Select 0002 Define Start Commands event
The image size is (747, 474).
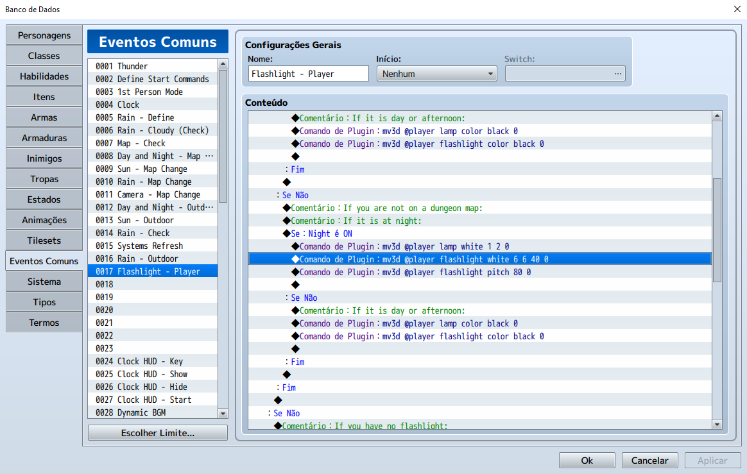pyautogui.click(x=153, y=79)
